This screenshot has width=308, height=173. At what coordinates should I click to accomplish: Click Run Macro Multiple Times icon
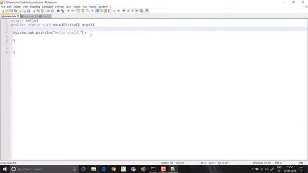[137, 11]
